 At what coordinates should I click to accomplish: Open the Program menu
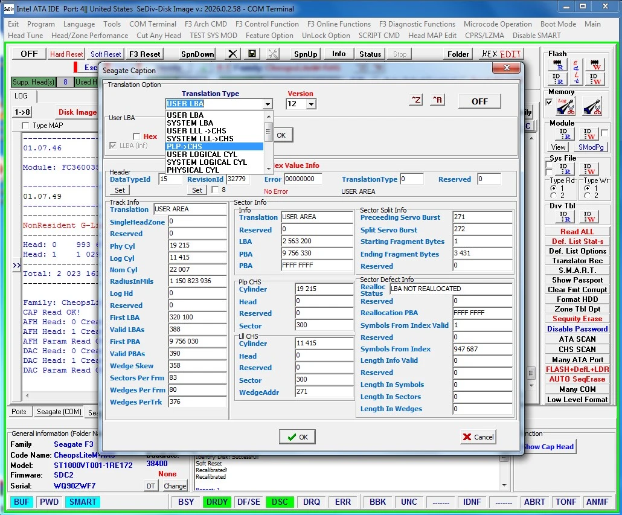tap(41, 24)
